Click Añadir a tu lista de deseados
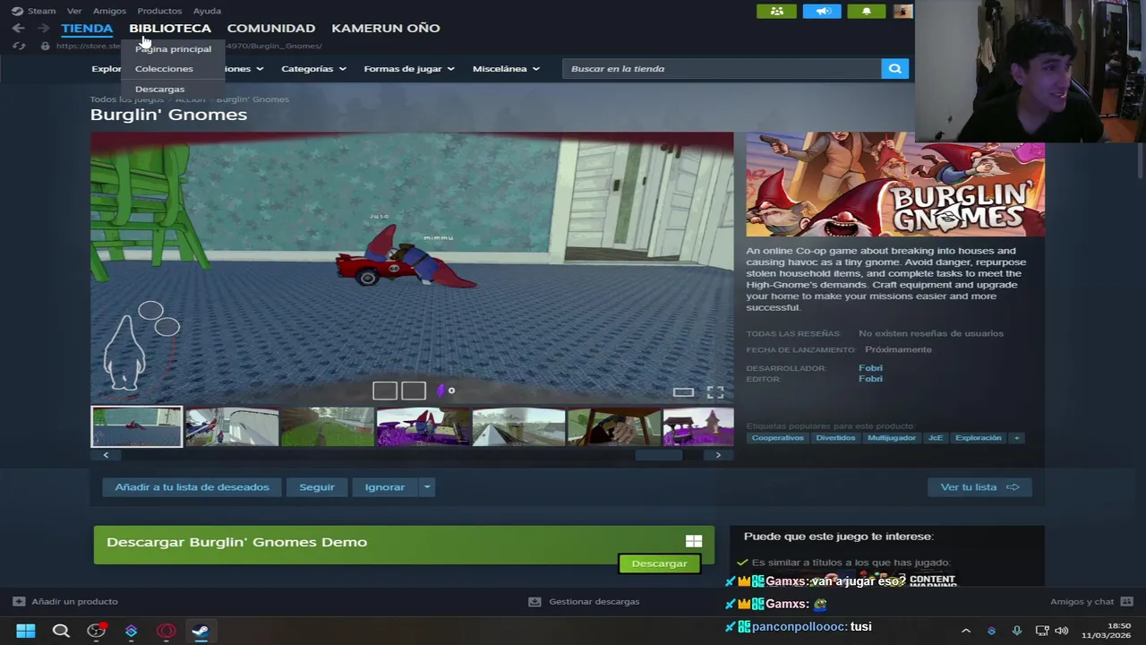Image resolution: width=1146 pixels, height=645 pixels. pos(192,487)
